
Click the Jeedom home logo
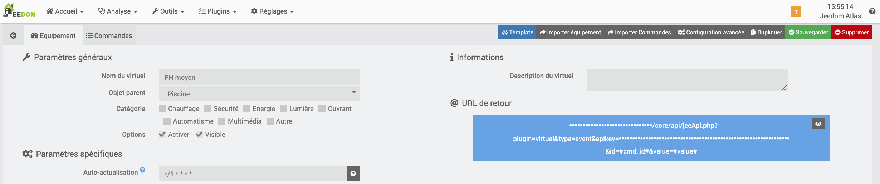(x=19, y=11)
